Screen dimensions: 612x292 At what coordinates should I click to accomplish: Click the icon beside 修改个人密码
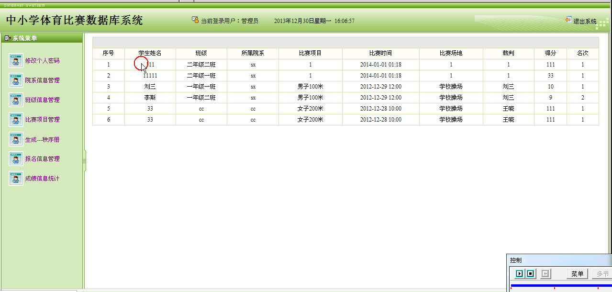point(16,61)
